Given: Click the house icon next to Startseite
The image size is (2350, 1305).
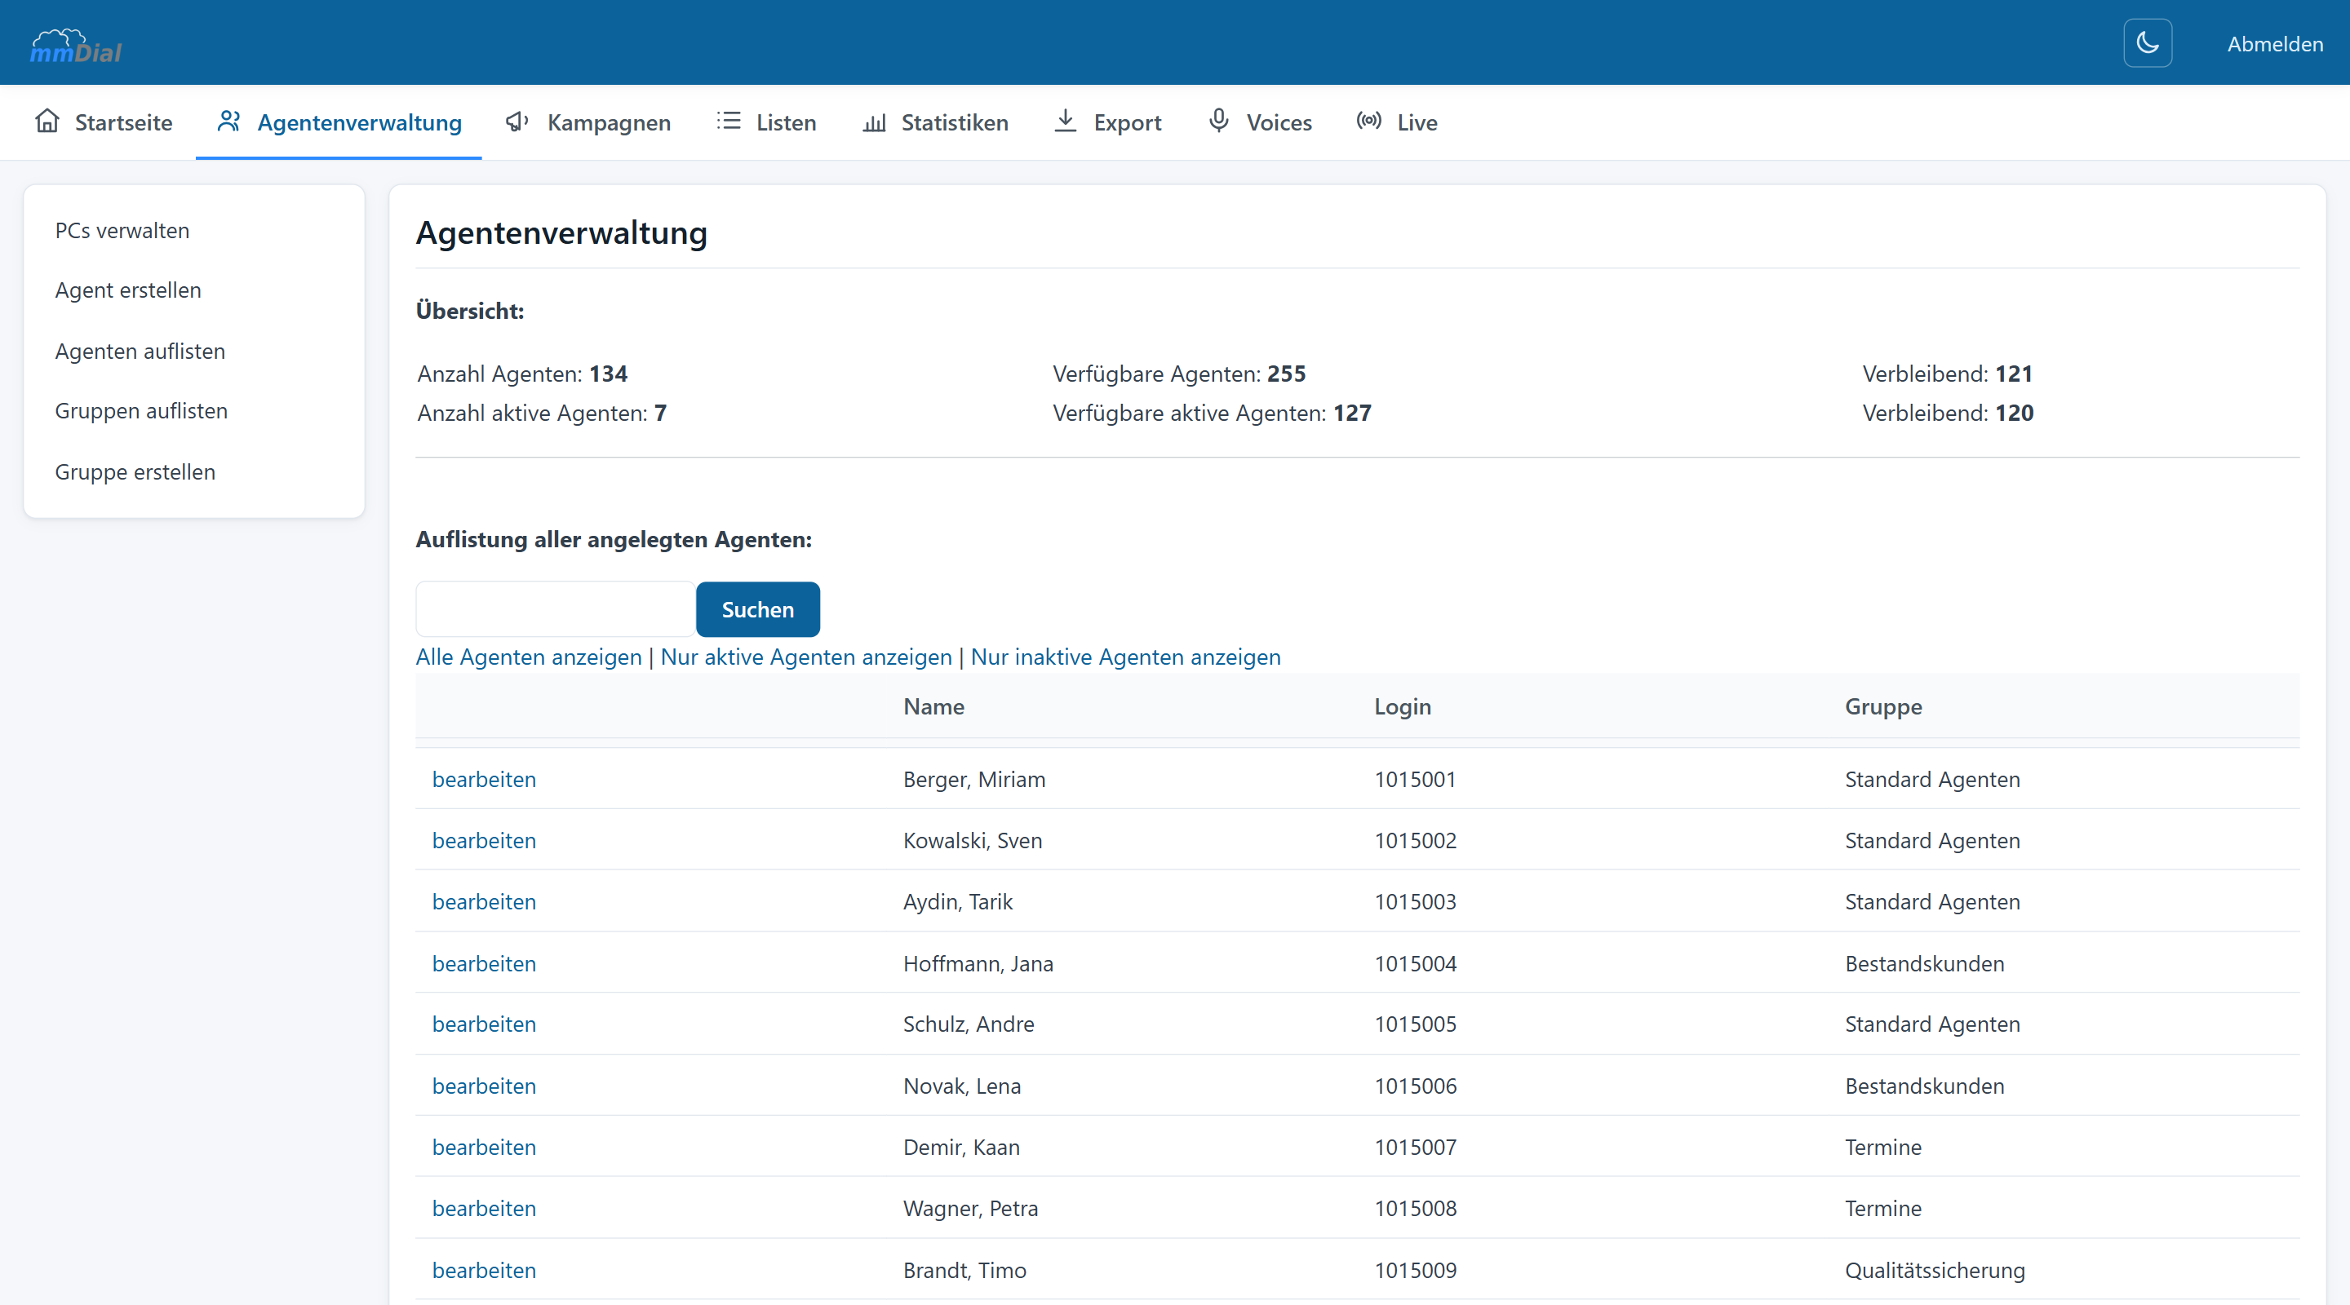Looking at the screenshot, I should [47, 122].
